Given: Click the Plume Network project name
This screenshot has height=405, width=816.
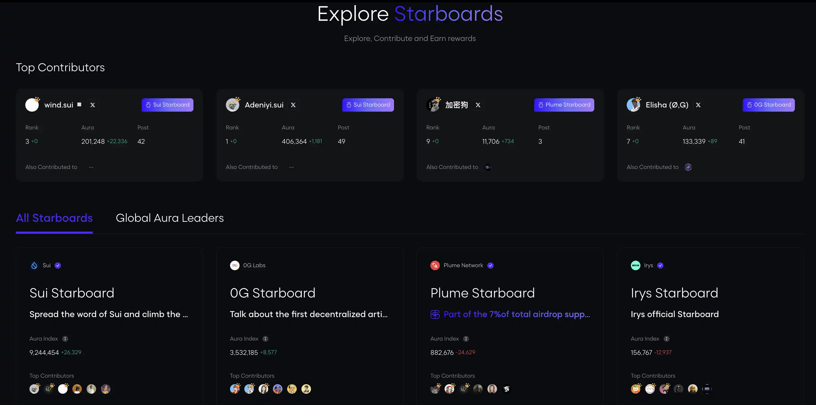Looking at the screenshot, I should [x=463, y=265].
